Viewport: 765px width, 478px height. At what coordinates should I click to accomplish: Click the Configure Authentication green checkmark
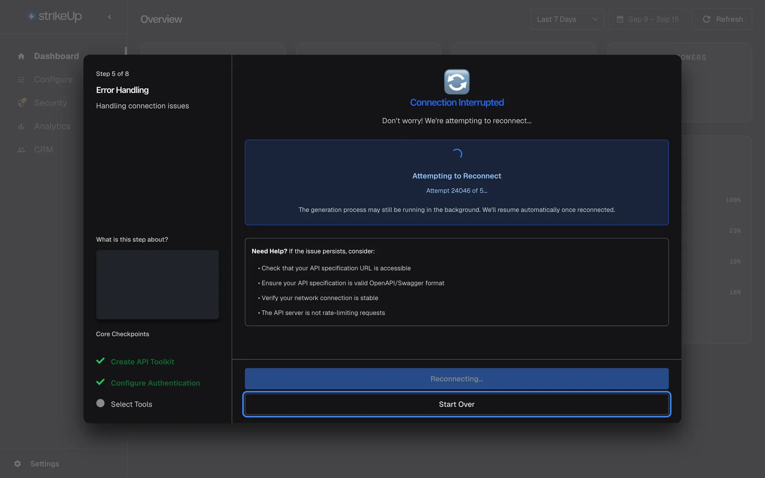coord(100,382)
